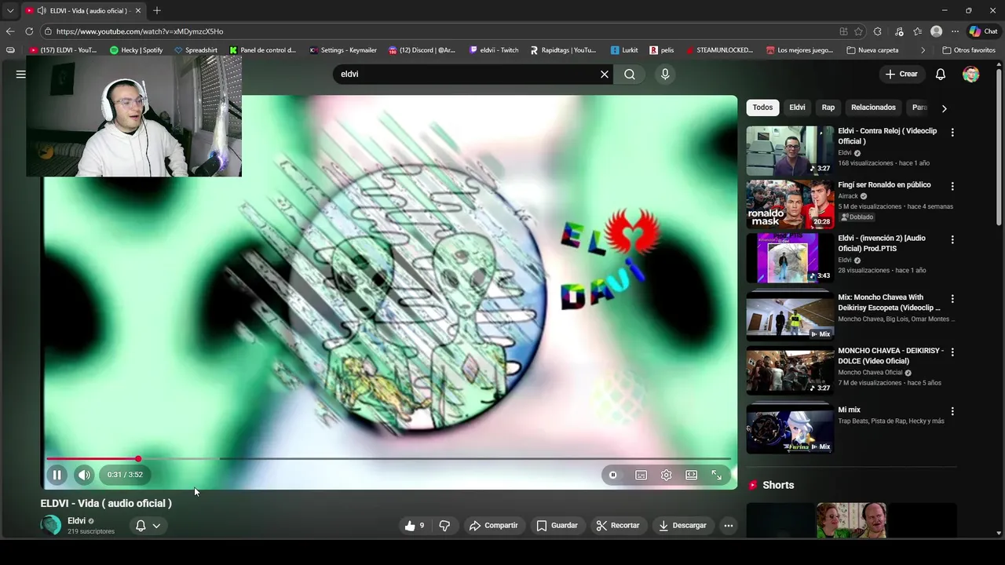Select the Eldvi filter chip
Image resolution: width=1005 pixels, height=565 pixels.
797,108
